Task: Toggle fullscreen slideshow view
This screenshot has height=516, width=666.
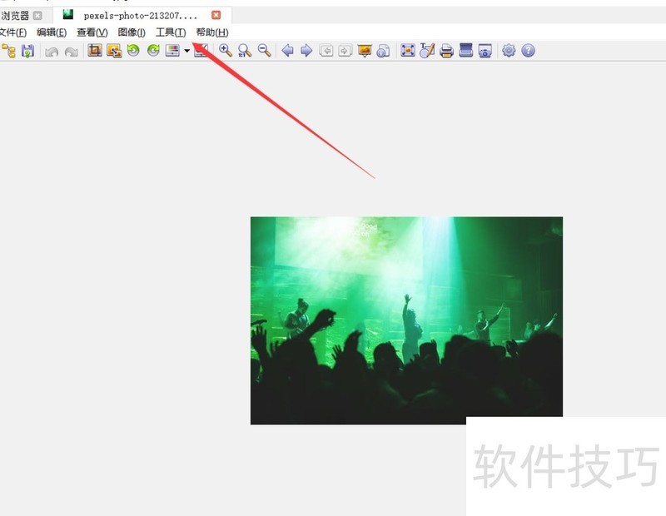Action: (x=407, y=51)
